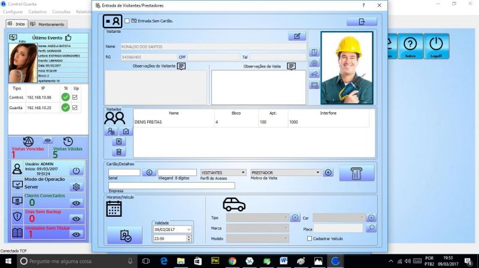The image size is (479, 268).
Task: Click the search magnifier next to Placa
Action: pyautogui.click(x=371, y=228)
